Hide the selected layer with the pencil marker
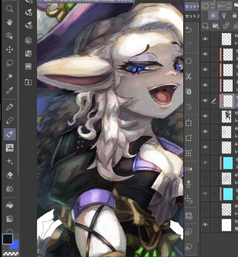This screenshot has height=257, width=238. click(205, 101)
